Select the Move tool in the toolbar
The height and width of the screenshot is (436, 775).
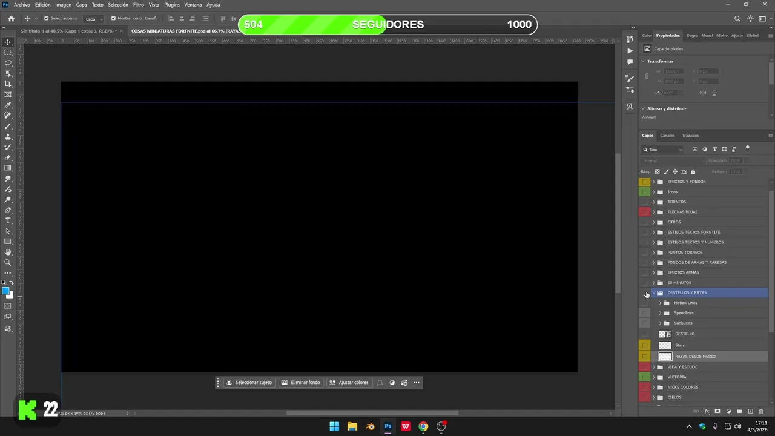click(x=8, y=42)
